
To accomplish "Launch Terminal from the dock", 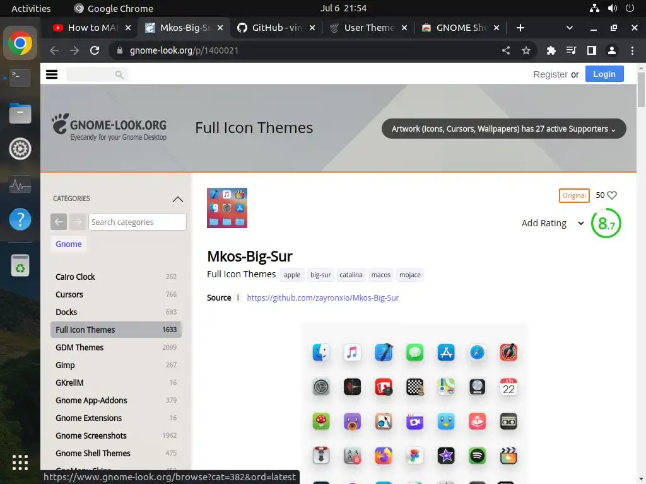I will coord(20,78).
